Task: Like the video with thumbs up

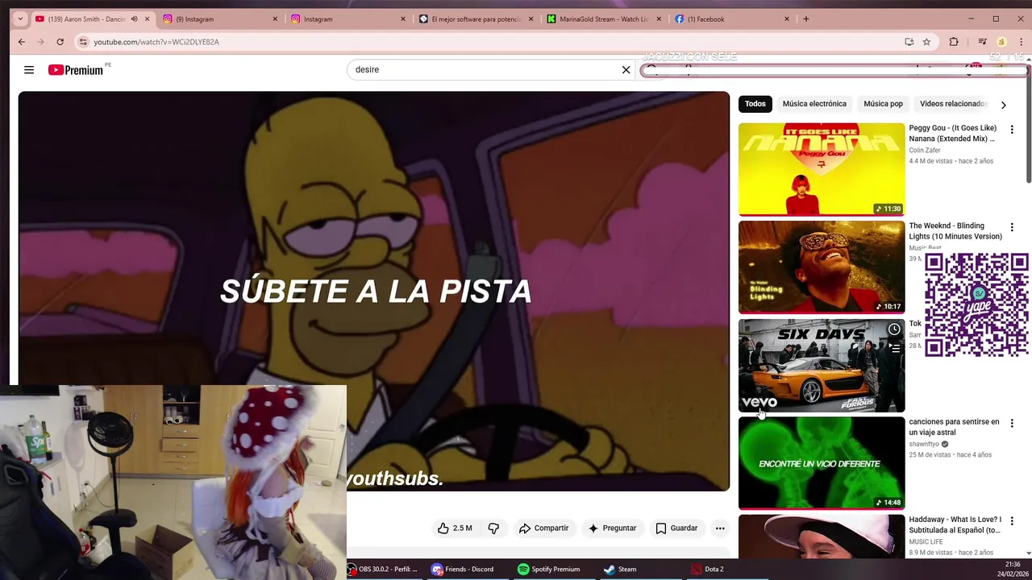Action: [455, 528]
